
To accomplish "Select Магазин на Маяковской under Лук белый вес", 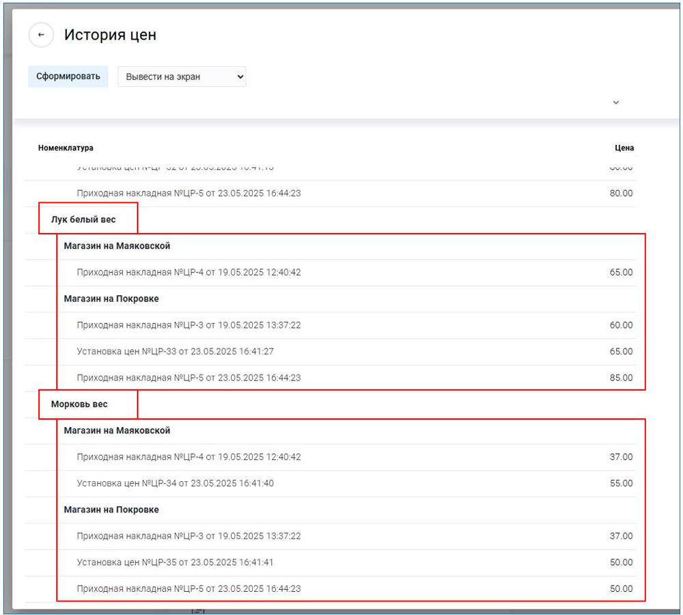I will point(117,246).
